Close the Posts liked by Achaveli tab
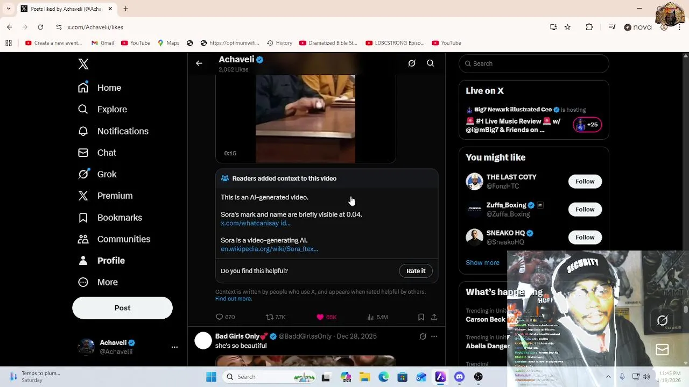The height and width of the screenshot is (387, 689). coord(110,9)
